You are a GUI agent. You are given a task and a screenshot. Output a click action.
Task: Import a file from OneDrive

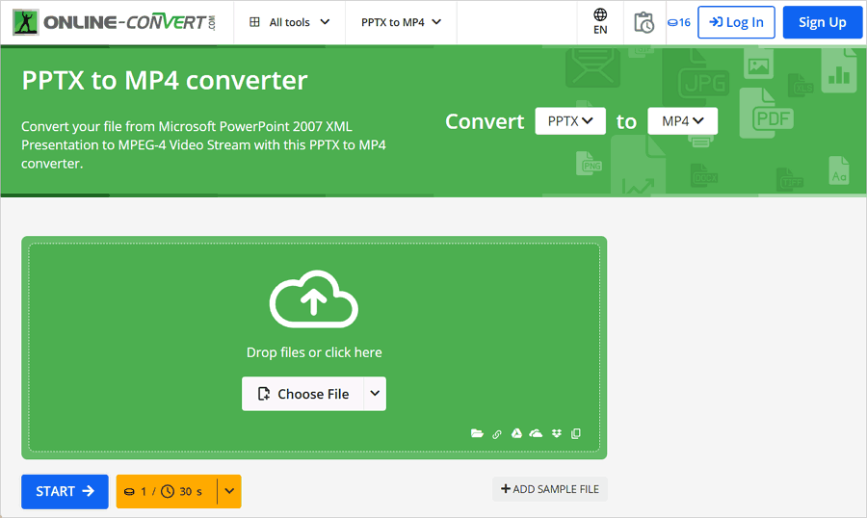(x=537, y=434)
